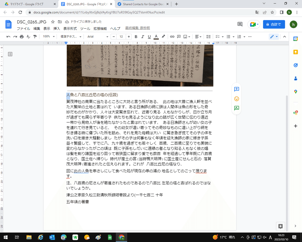Open Google Keep side panel
Screen dimensions: 302x242
[296, 52]
